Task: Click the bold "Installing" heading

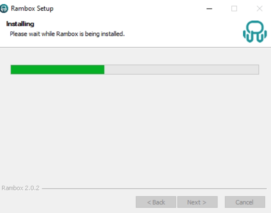Action: pos(20,24)
